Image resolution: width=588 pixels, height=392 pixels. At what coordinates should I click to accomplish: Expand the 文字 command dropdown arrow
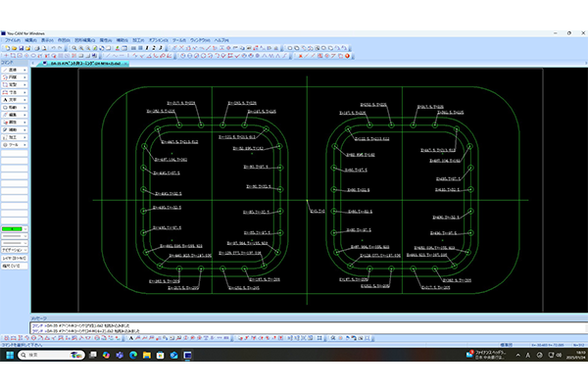pyautogui.click(x=24, y=100)
